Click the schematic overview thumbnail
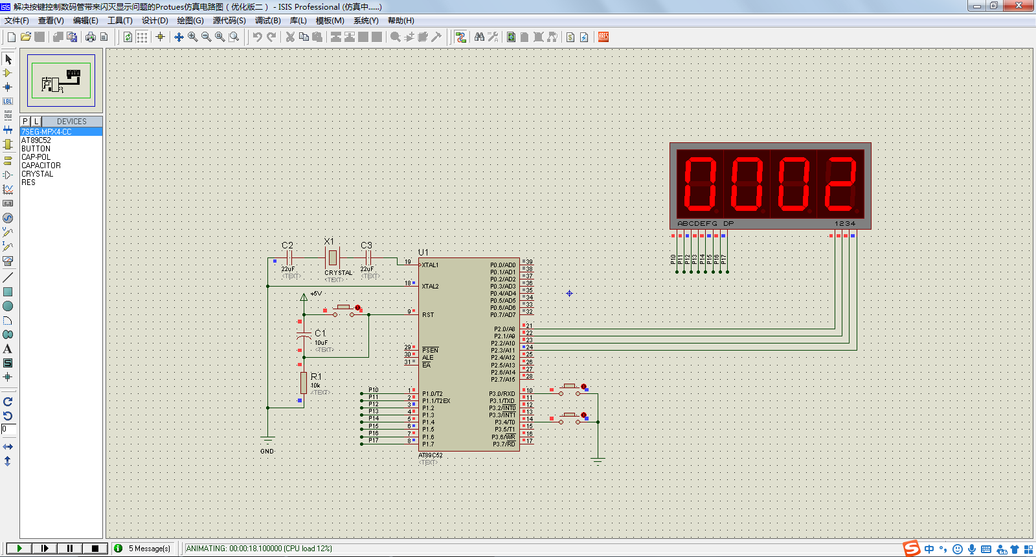Viewport: 1036px width, 557px height. [x=62, y=81]
